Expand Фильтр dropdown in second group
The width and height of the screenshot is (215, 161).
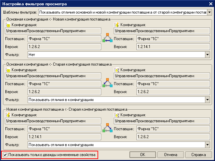pos(207,100)
